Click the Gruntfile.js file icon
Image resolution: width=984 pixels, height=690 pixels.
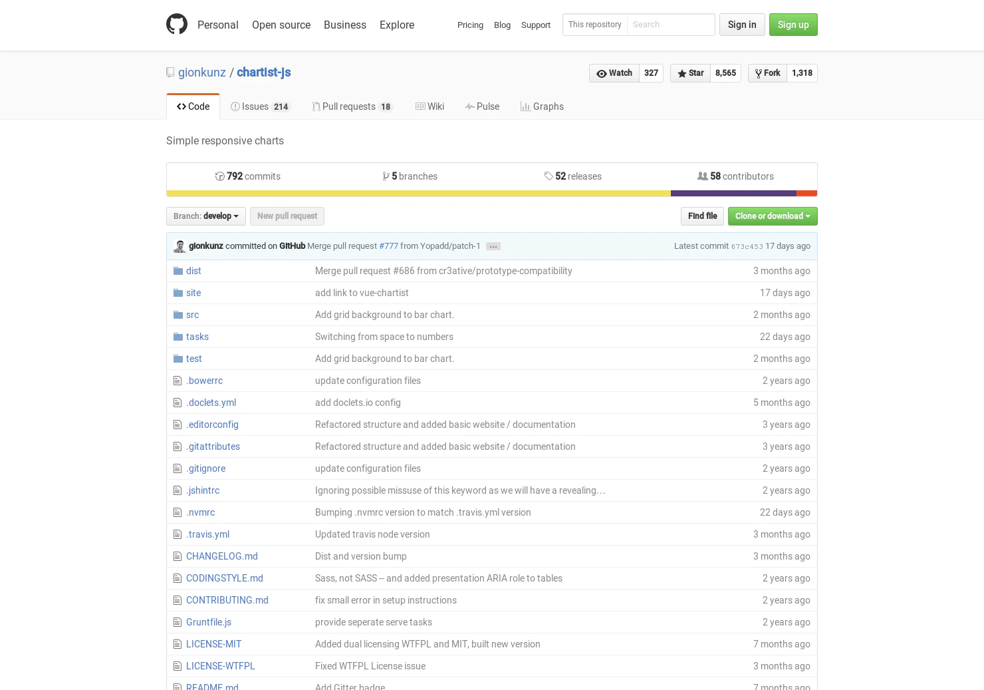pyautogui.click(x=178, y=622)
